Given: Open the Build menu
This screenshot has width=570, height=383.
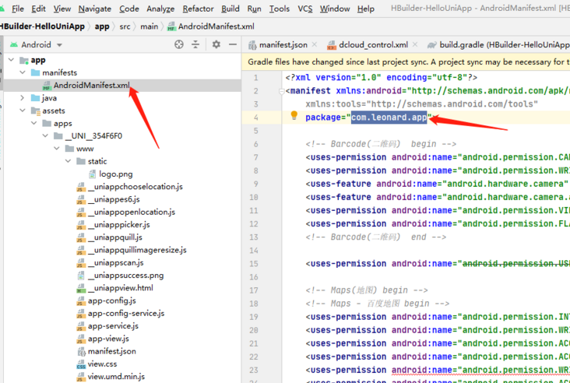Looking at the screenshot, I should click(x=230, y=9).
